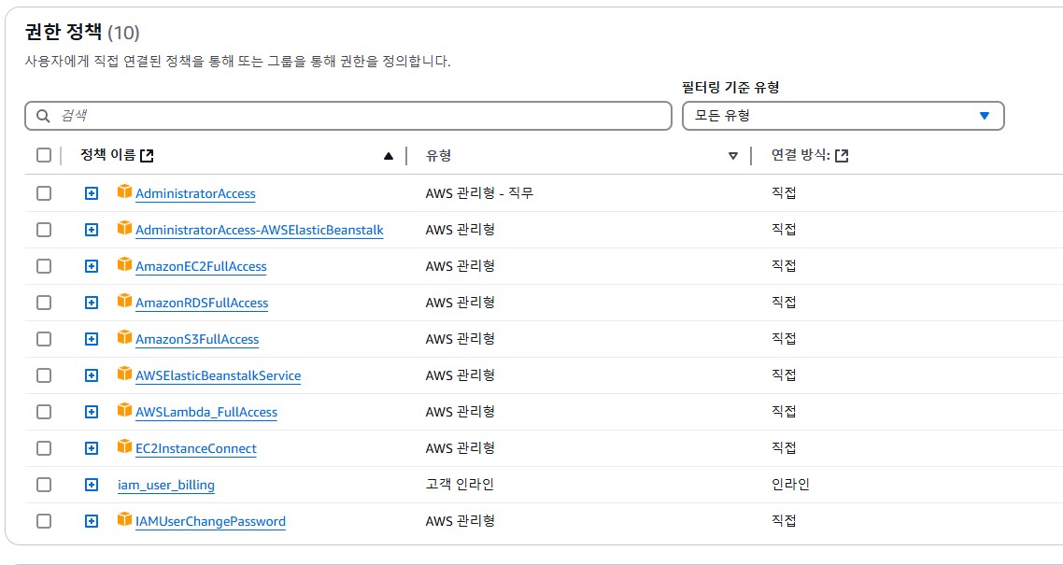Tick the AWSElasticBeanstalkService checkbox
The height and width of the screenshot is (565, 1063).
tap(43, 375)
